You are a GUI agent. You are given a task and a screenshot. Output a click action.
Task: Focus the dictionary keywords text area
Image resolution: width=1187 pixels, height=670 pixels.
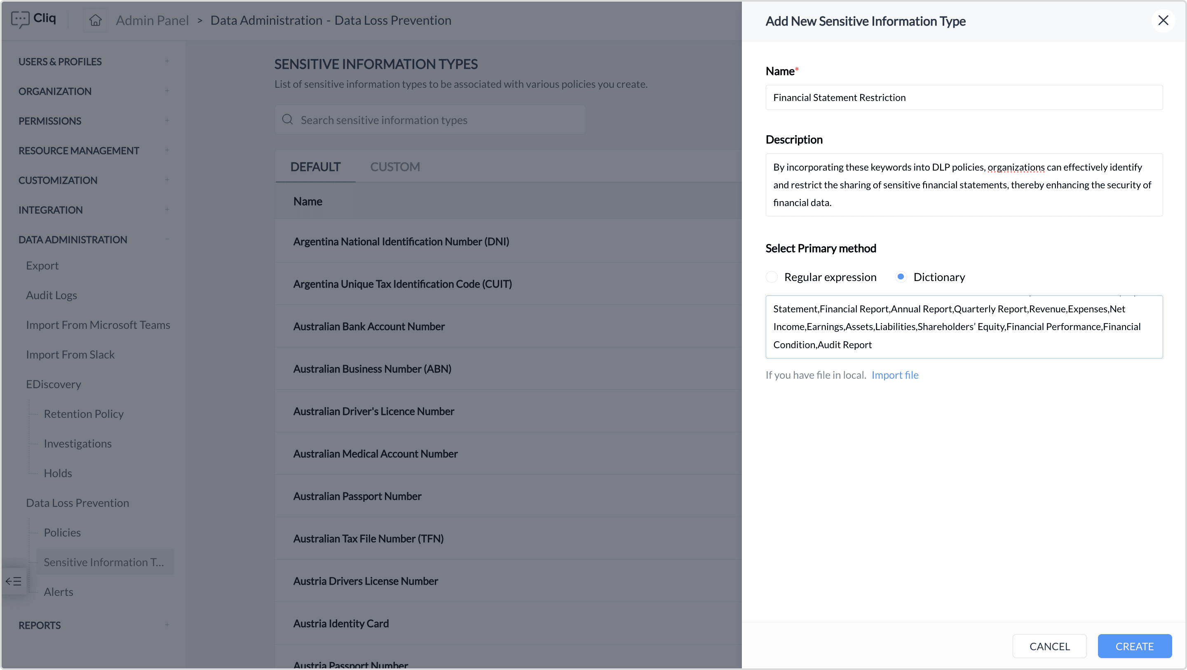coord(964,327)
